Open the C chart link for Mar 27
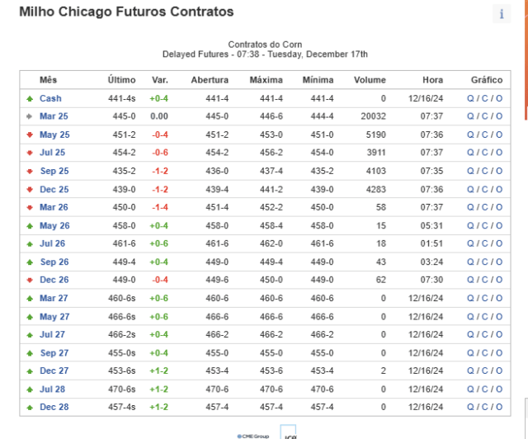Screen dimensions: 528x439 (x=484, y=298)
